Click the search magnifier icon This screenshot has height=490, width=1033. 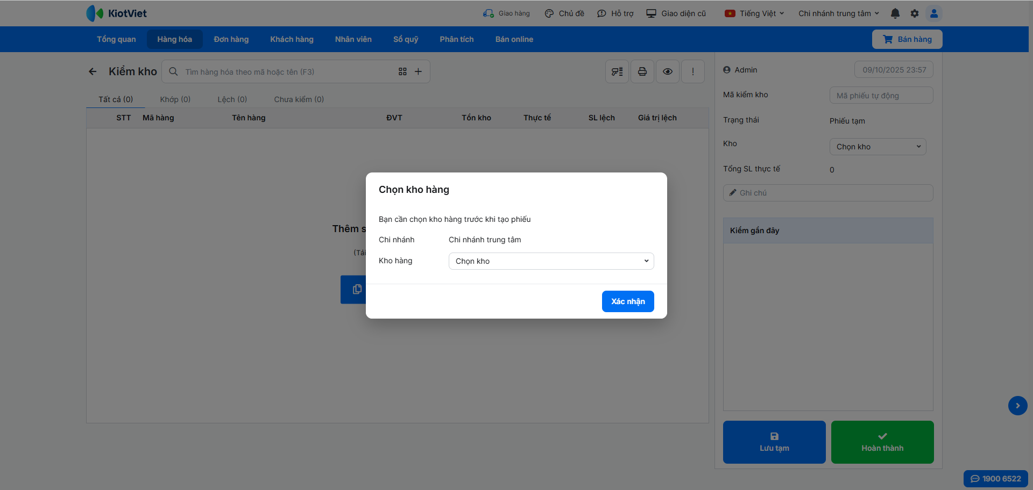[173, 71]
